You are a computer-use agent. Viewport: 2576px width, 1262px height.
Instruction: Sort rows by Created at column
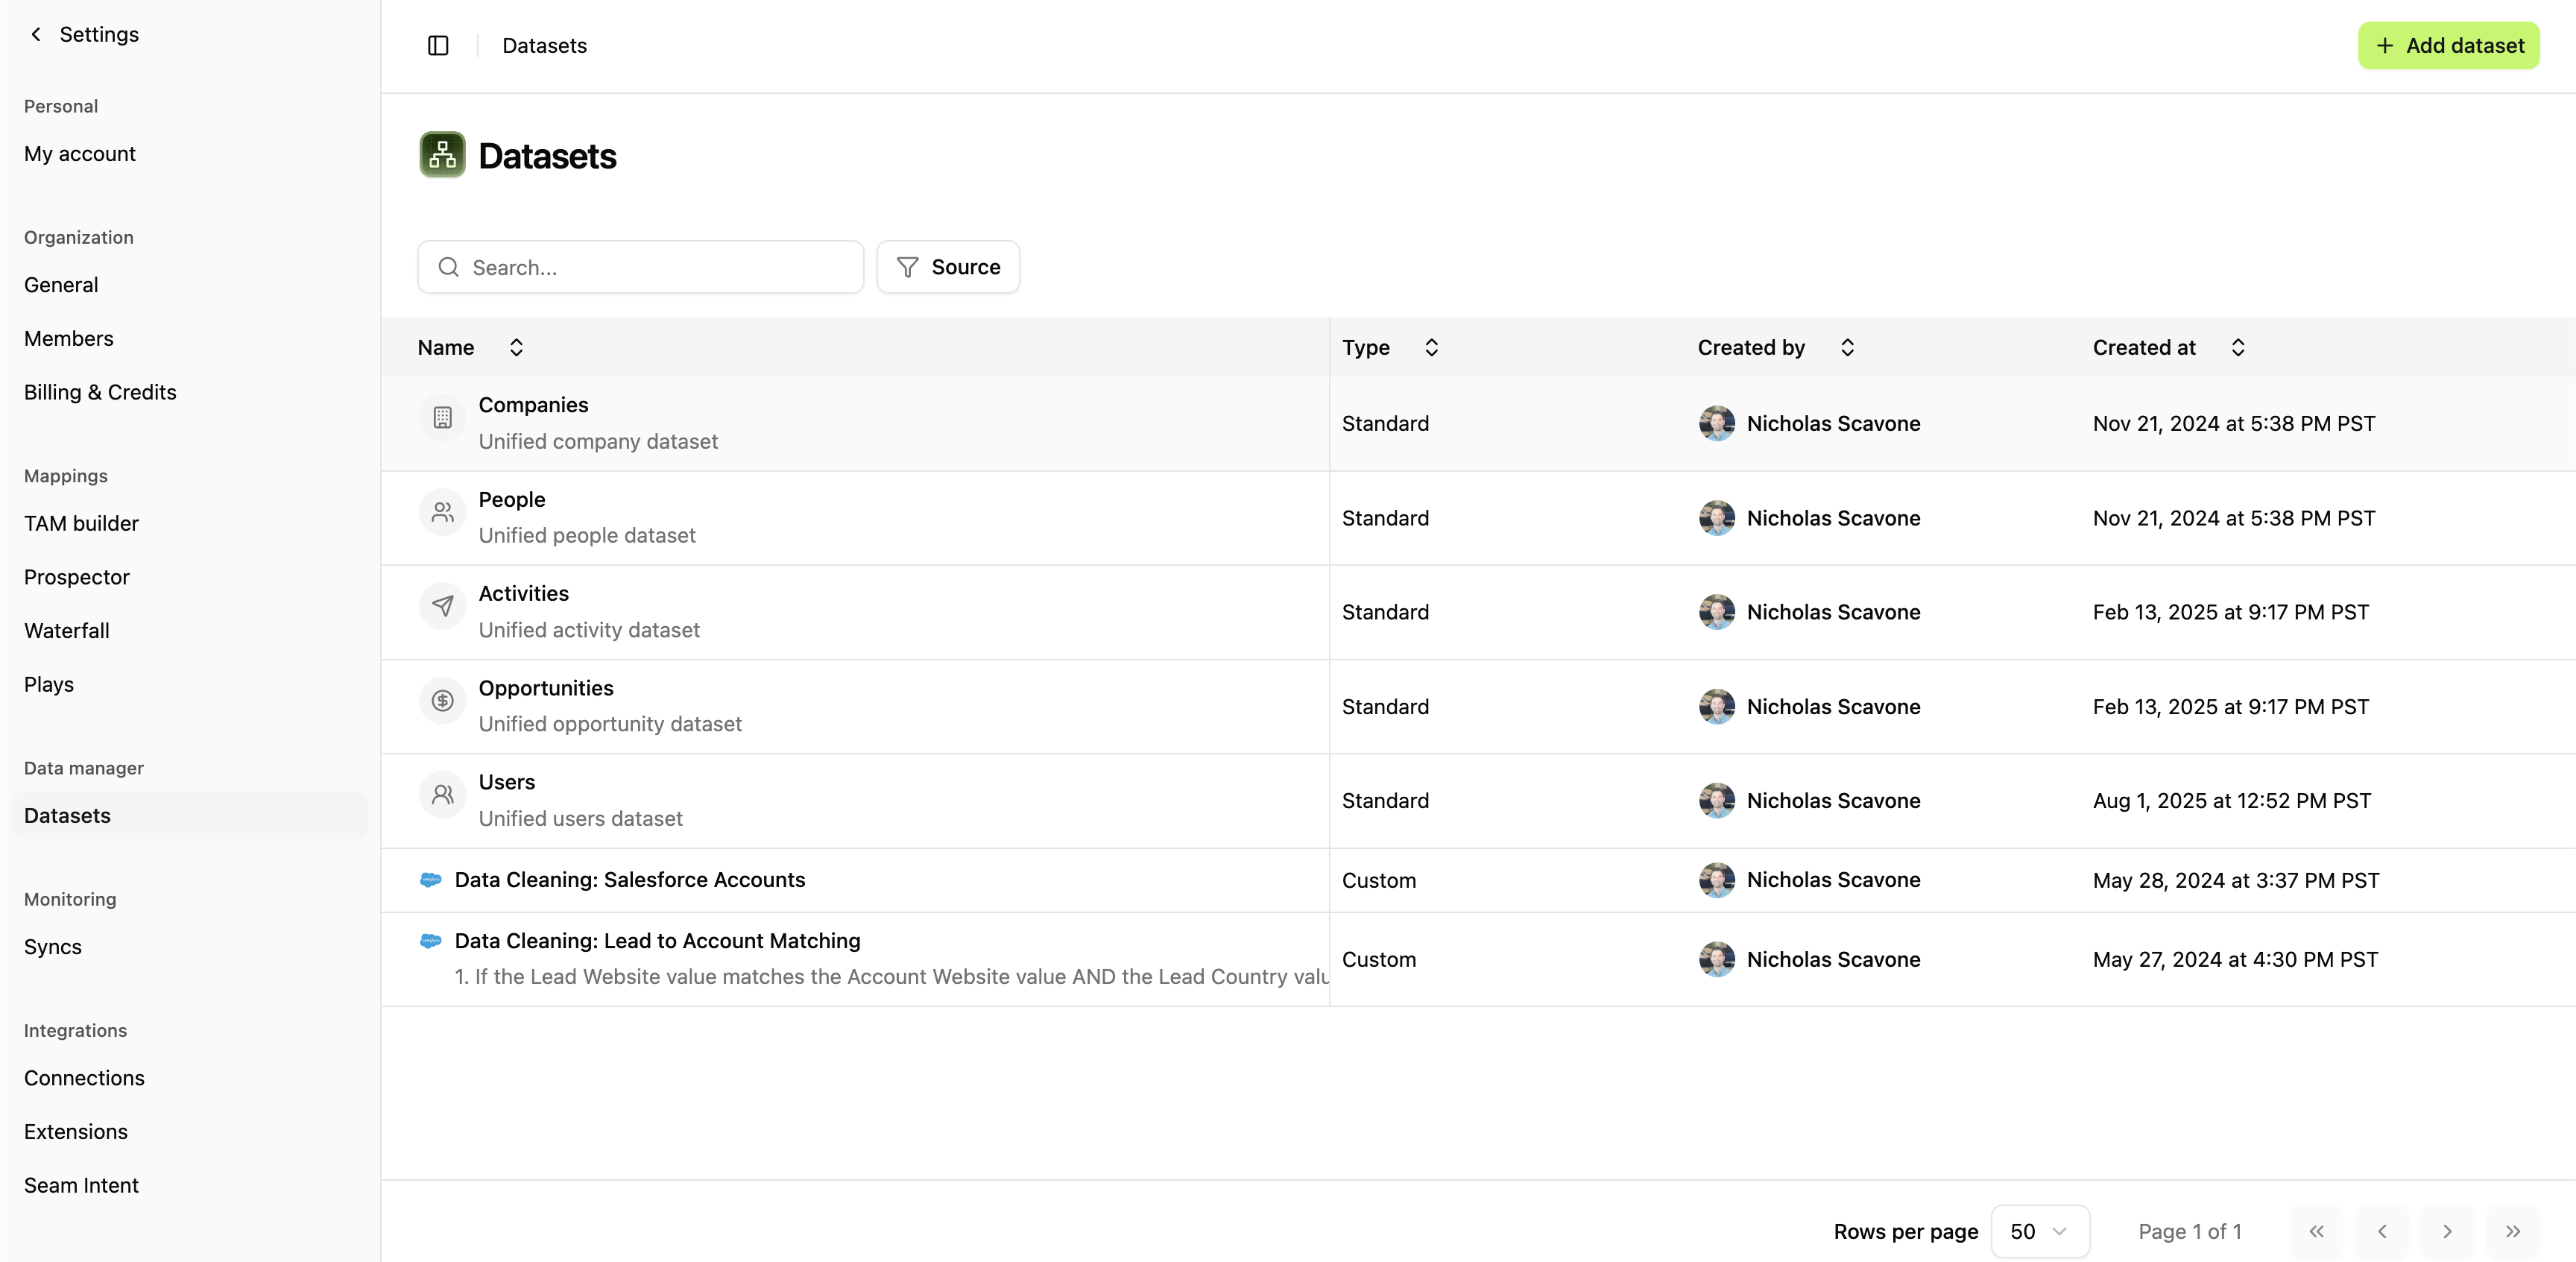tap(2238, 347)
